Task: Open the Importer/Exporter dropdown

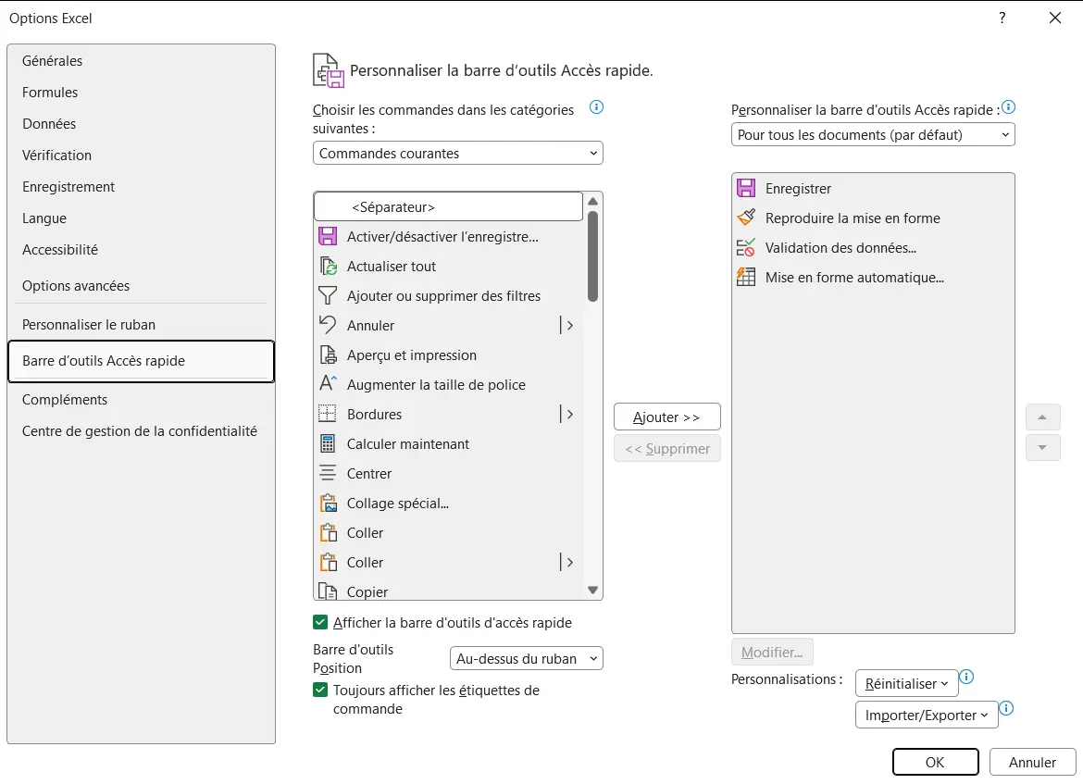Action: (x=927, y=715)
